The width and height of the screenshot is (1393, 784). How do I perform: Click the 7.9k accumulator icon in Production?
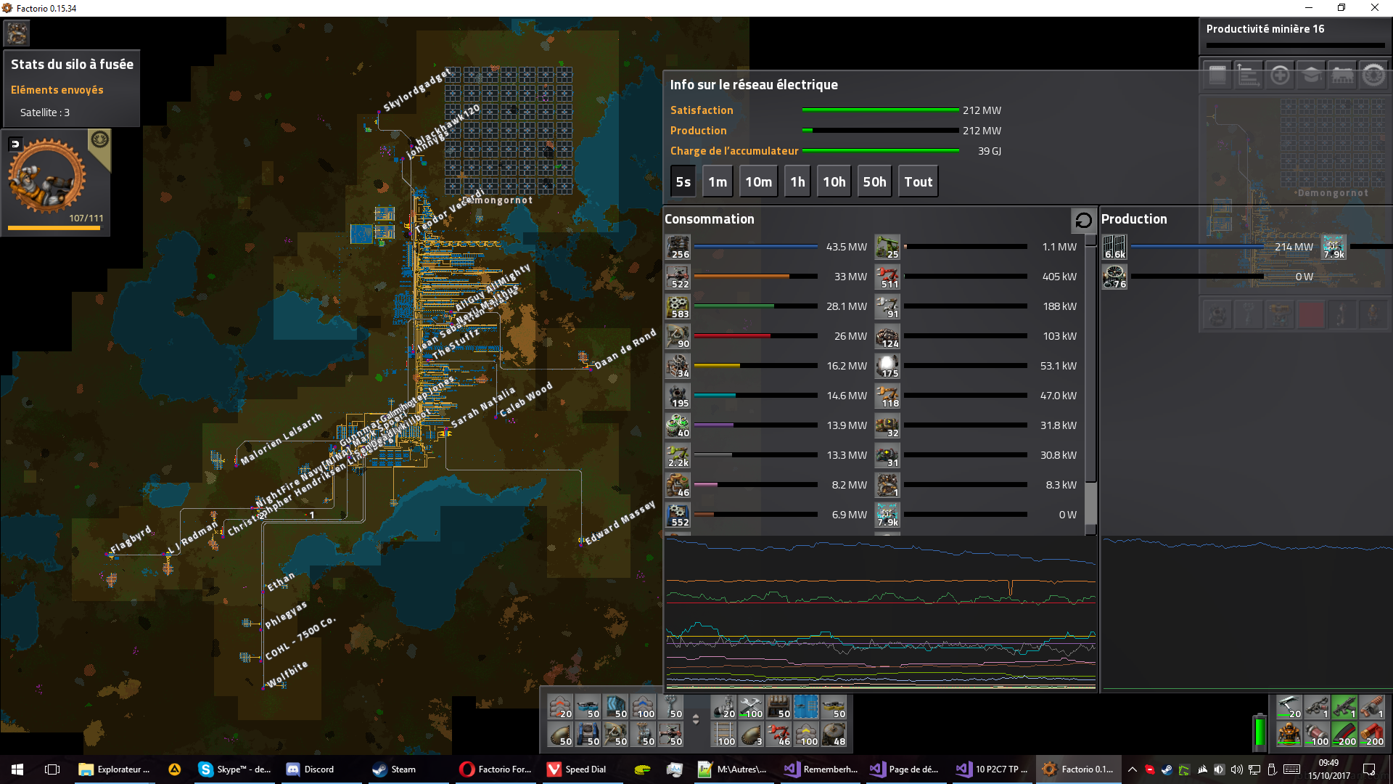click(x=1334, y=247)
